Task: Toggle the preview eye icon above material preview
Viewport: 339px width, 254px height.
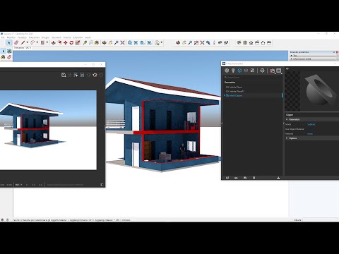Action: [287, 68]
